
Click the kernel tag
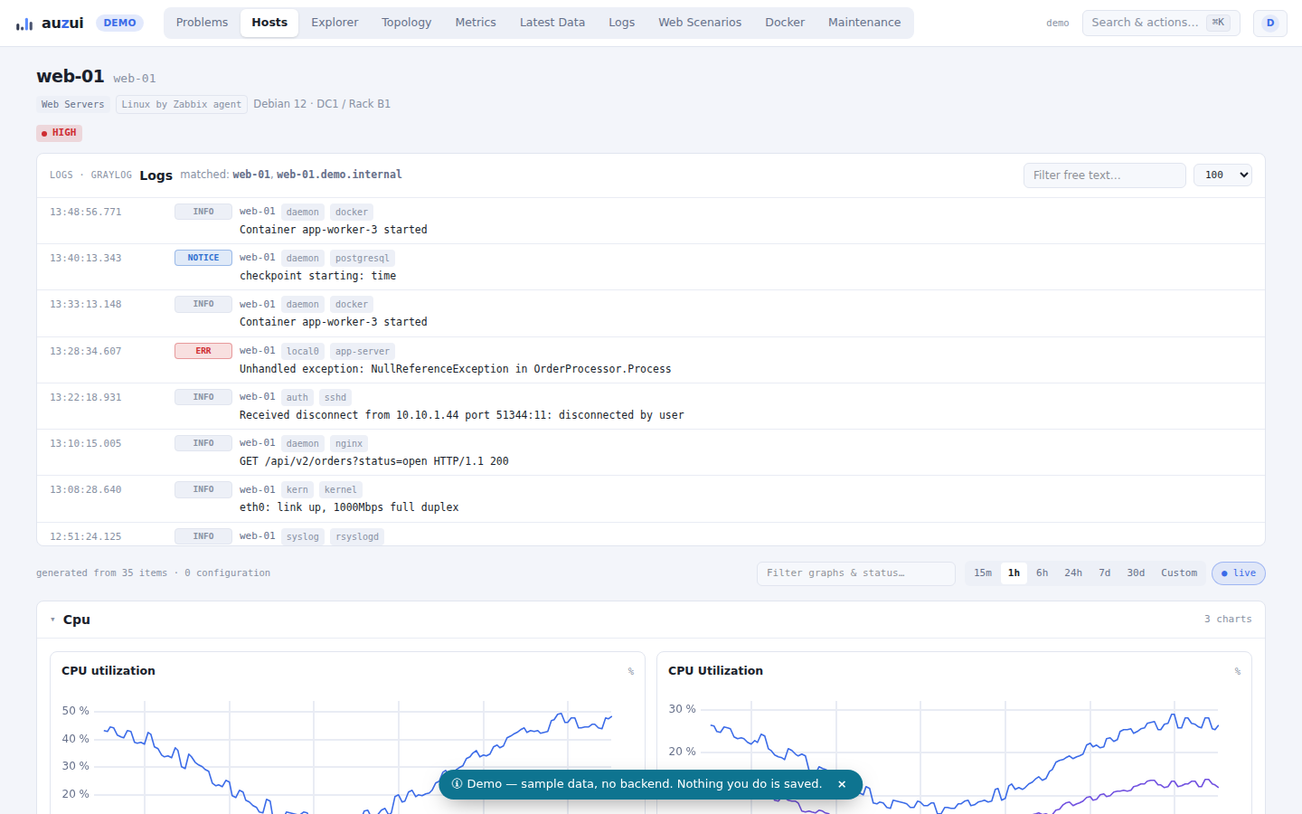point(340,490)
